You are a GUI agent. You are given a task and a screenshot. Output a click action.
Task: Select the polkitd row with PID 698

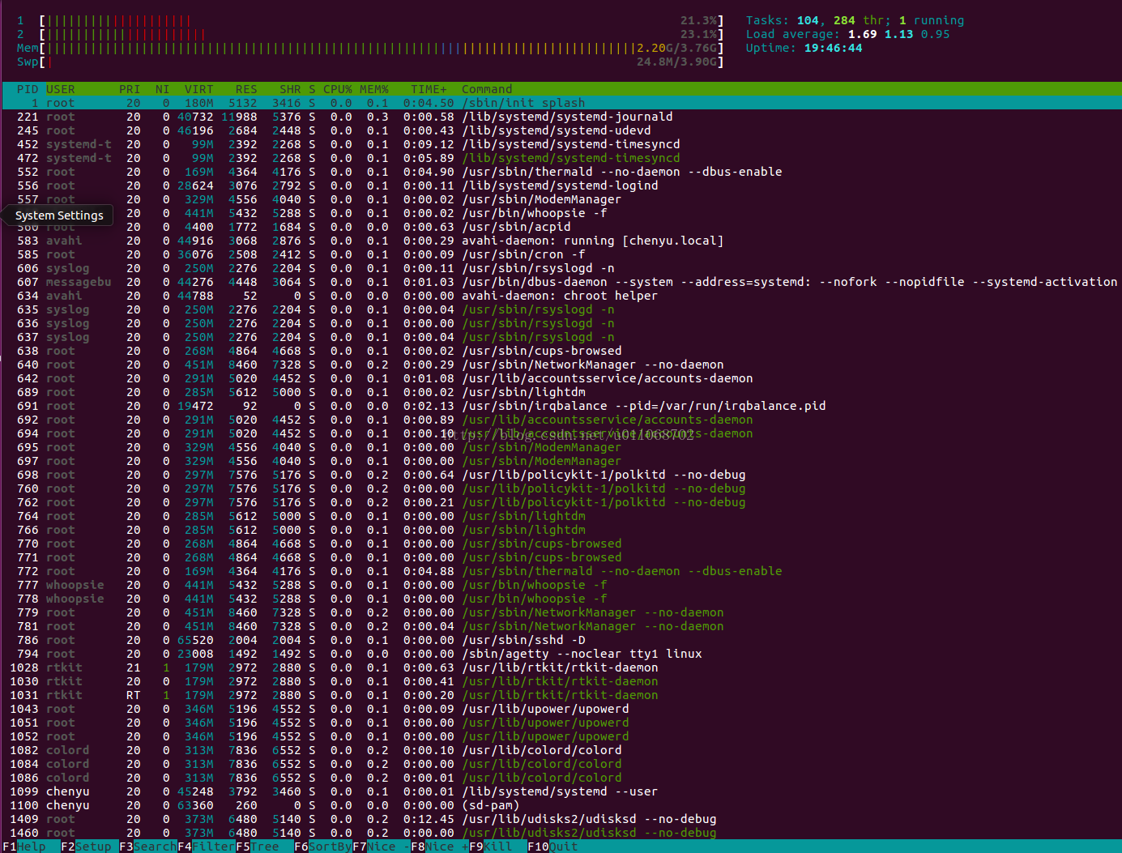(x=561, y=475)
